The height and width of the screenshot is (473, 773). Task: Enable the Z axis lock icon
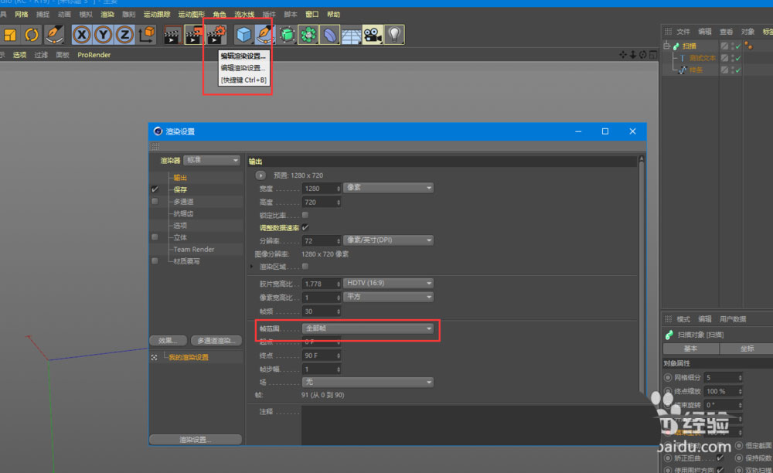pos(124,35)
